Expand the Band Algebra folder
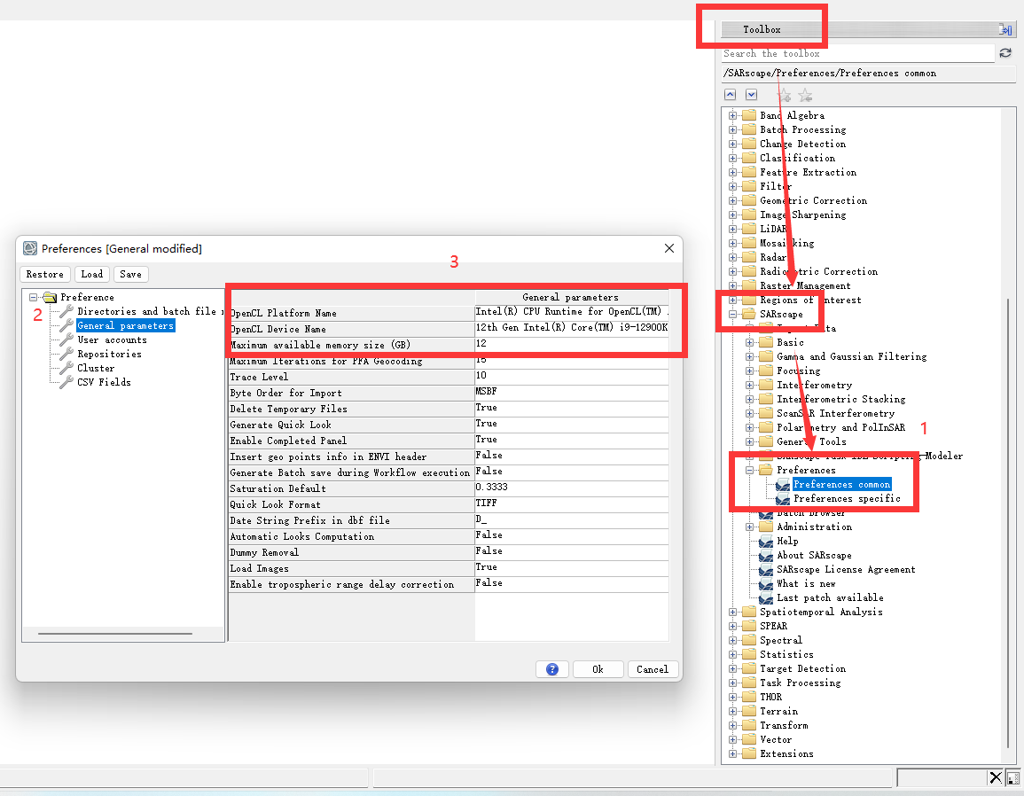Viewport: 1024px width, 796px height. pos(732,115)
